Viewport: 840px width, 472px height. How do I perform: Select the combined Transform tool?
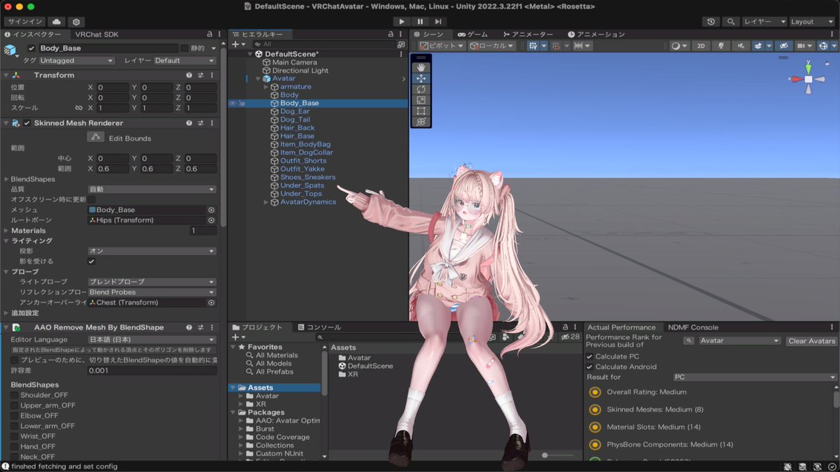pyautogui.click(x=421, y=122)
